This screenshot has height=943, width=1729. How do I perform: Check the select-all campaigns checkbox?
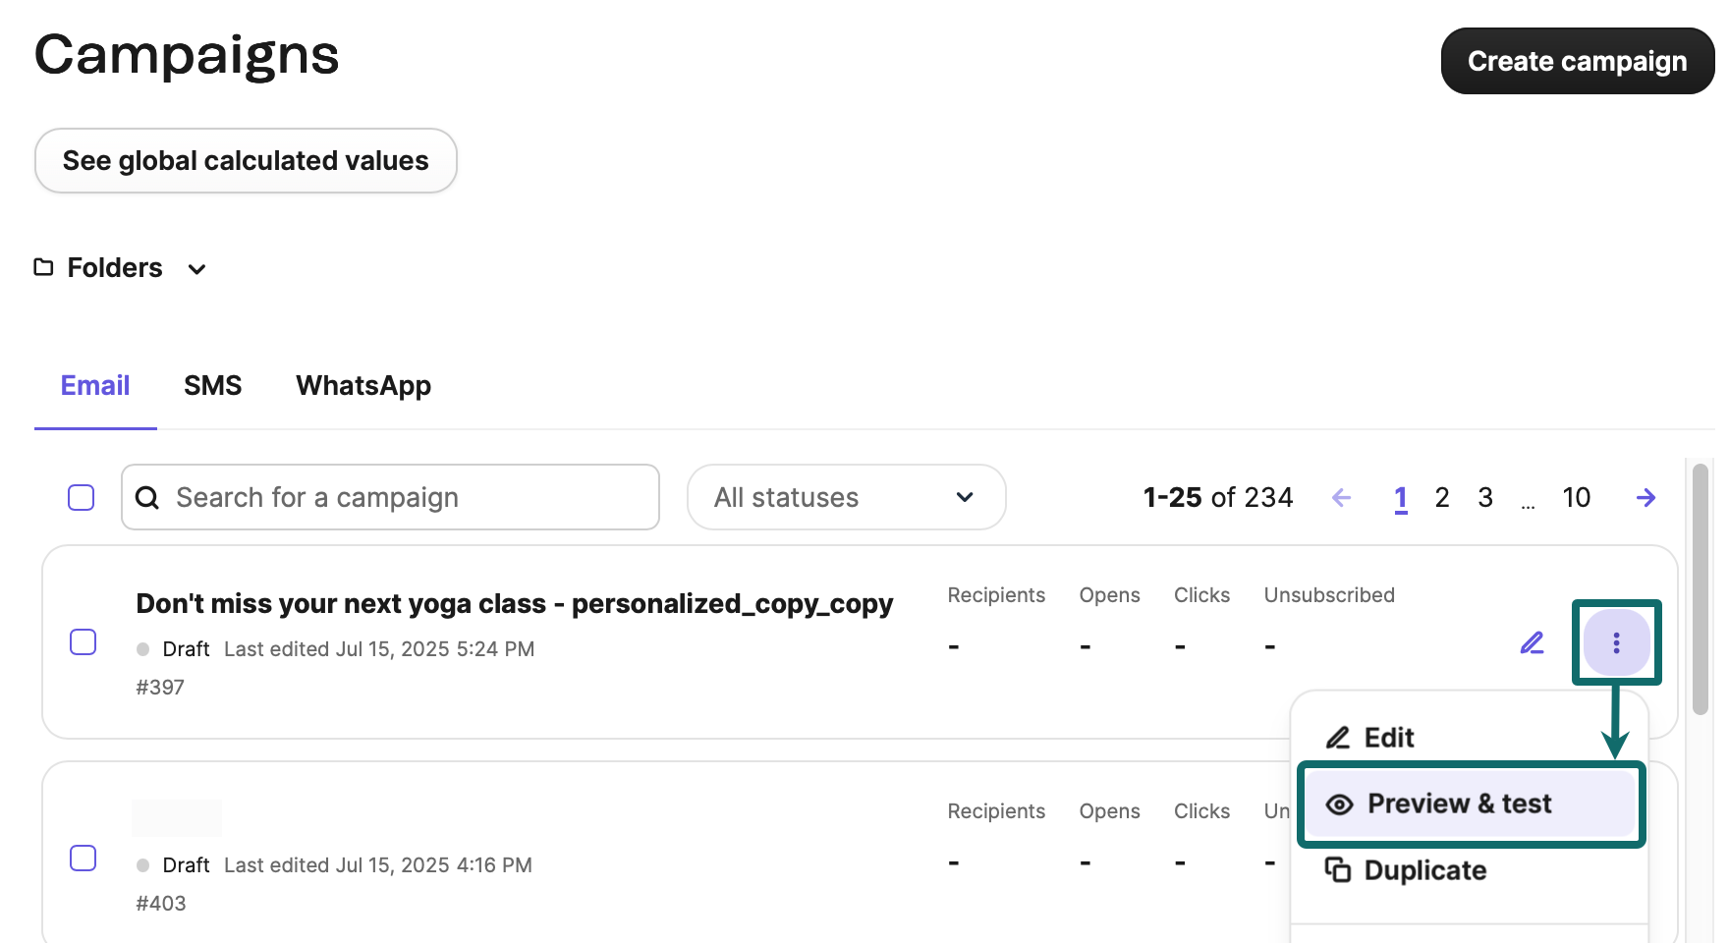[x=82, y=497]
